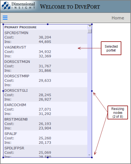
Task: Click the Primary Procedure header
Action: coord(21,27)
